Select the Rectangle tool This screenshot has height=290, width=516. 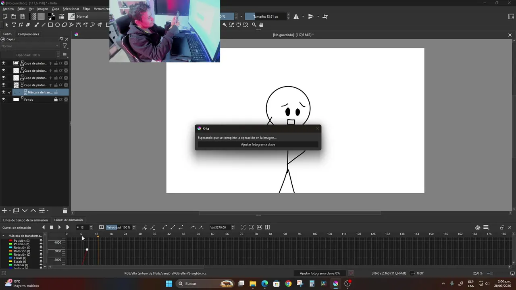(50, 25)
